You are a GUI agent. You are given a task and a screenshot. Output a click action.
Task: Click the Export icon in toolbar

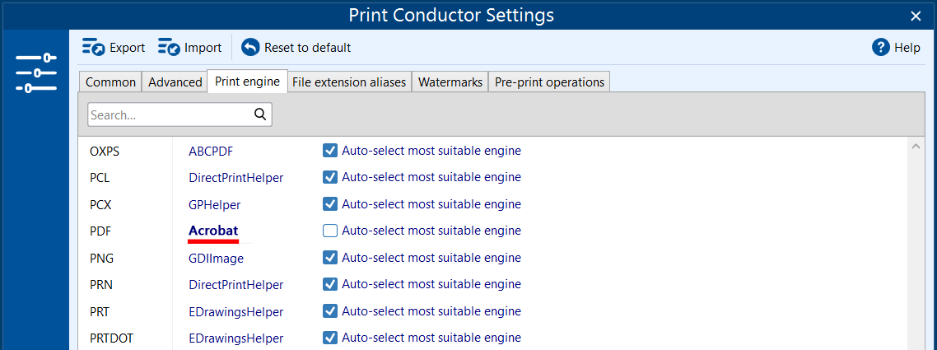93,48
